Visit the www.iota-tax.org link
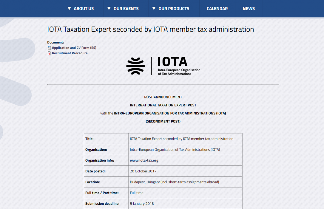Screen dimensions: 324x209 pyautogui.click(x=144, y=161)
